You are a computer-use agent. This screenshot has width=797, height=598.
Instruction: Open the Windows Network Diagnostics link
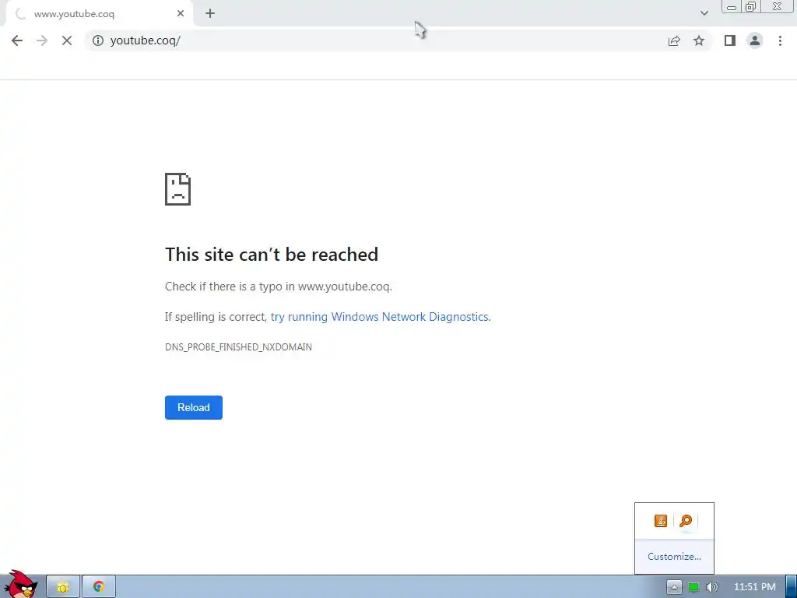[380, 317]
